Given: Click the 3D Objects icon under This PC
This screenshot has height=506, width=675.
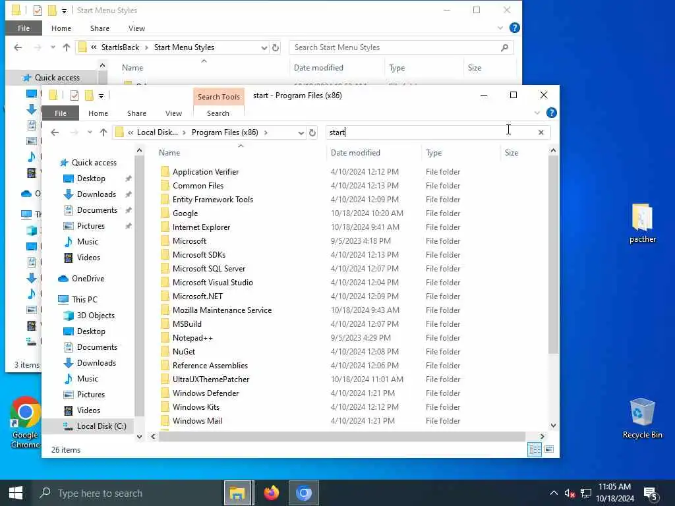Looking at the screenshot, I should tap(69, 316).
